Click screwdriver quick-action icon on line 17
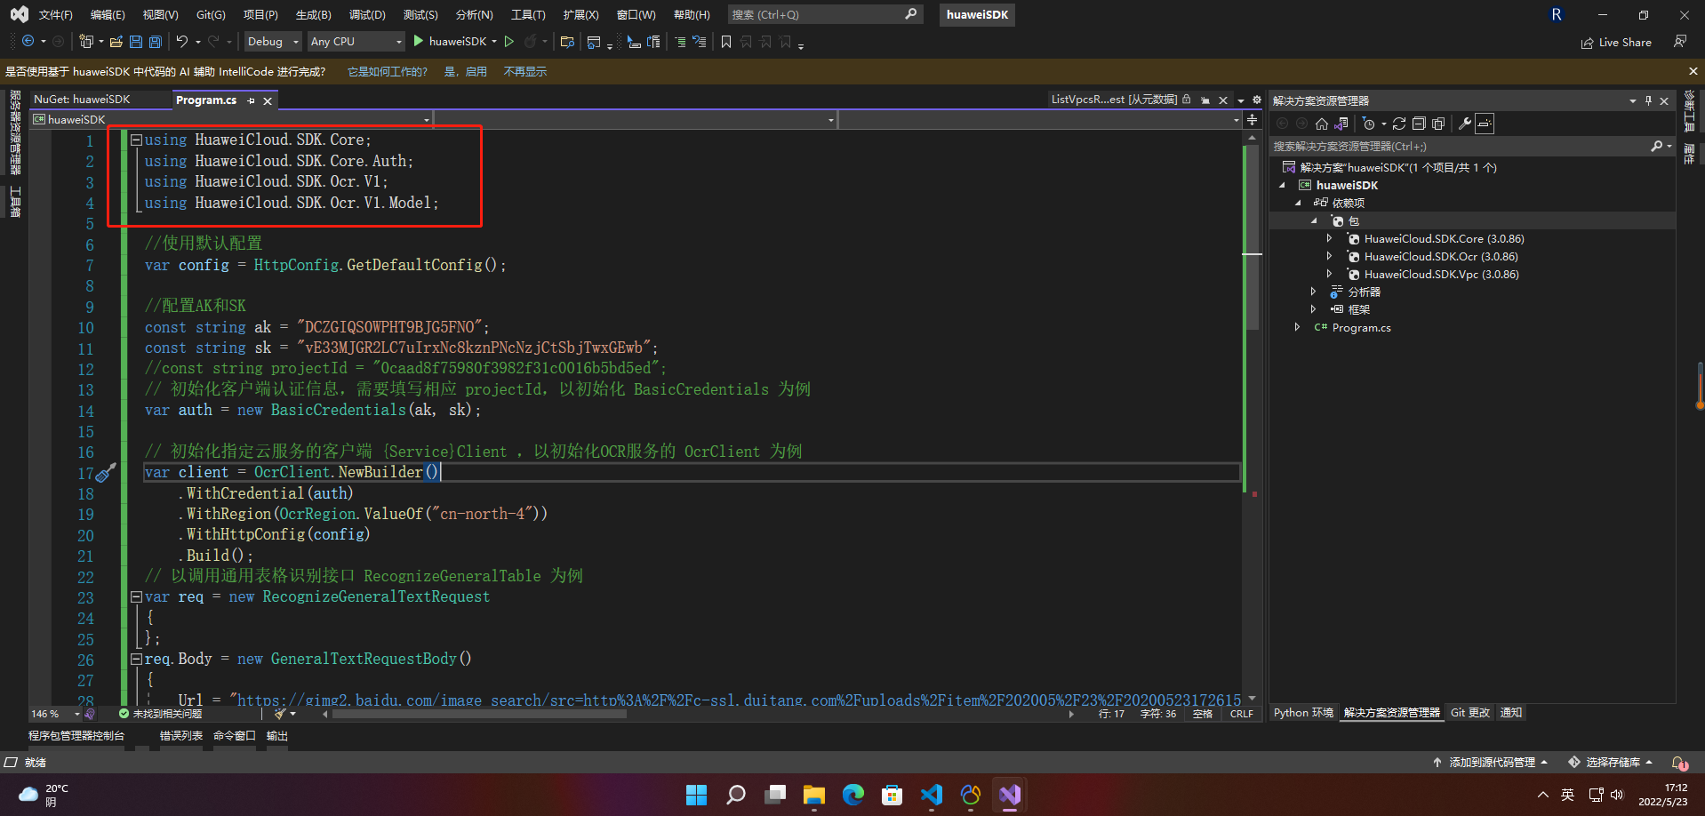The image size is (1705, 816). [x=106, y=473]
